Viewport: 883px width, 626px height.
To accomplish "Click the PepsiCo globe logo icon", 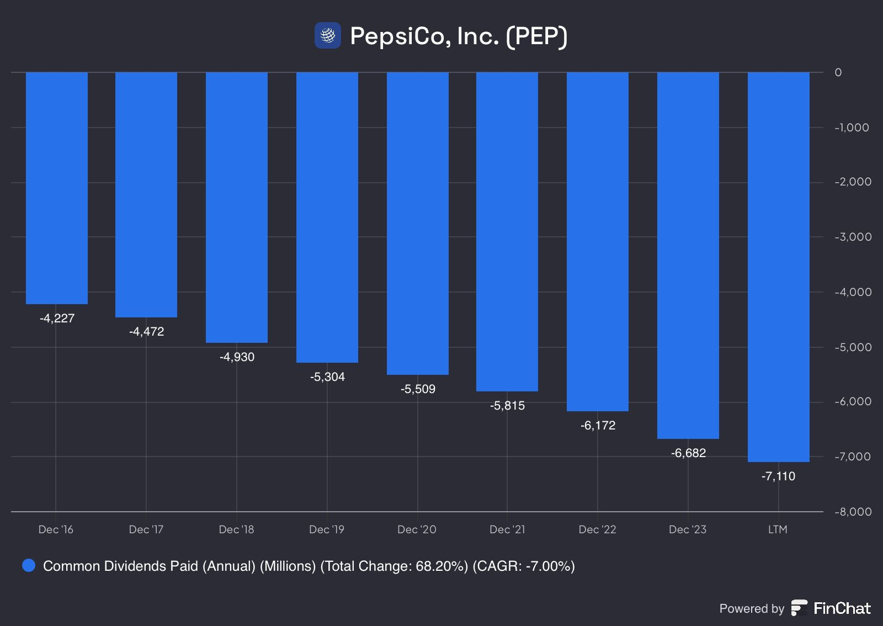I will click(x=328, y=36).
